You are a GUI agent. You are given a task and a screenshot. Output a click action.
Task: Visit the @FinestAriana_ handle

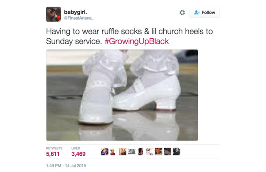tap(79, 18)
